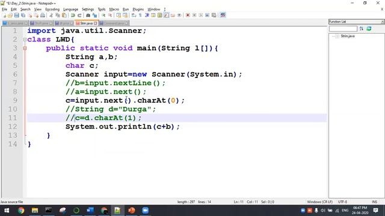Image resolution: width=385 pixels, height=216 pixels.
Task: Open the Settings menu
Action: coord(88,10)
